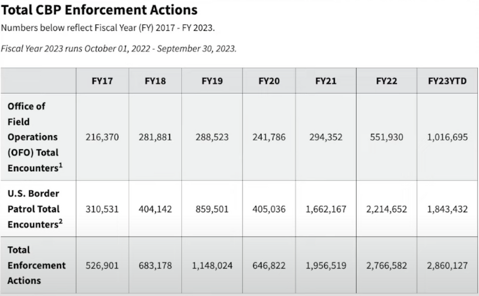This screenshot has width=479, height=296.
Task: Select Border Patrol FY22 value 2,214,652
Action: coord(387,209)
